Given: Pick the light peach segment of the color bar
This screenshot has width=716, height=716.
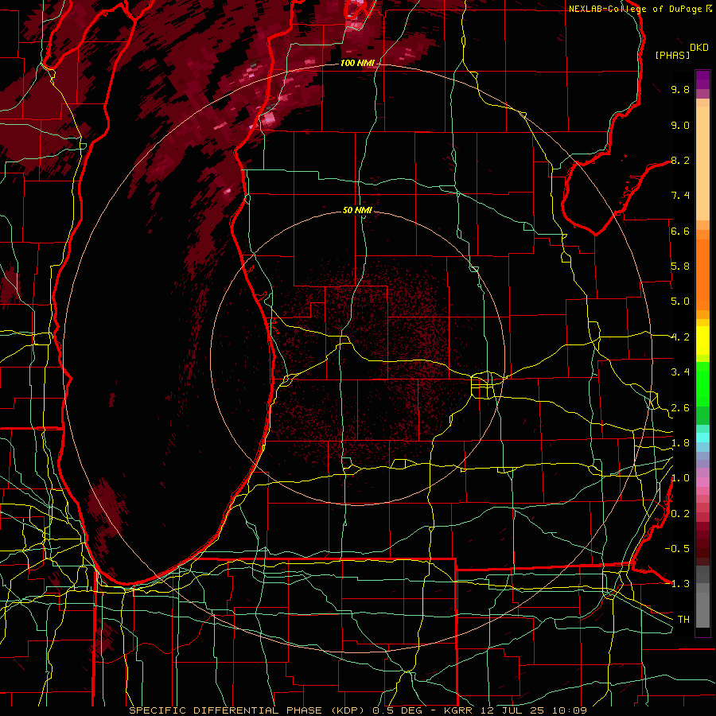Looking at the screenshot, I should point(702,163).
